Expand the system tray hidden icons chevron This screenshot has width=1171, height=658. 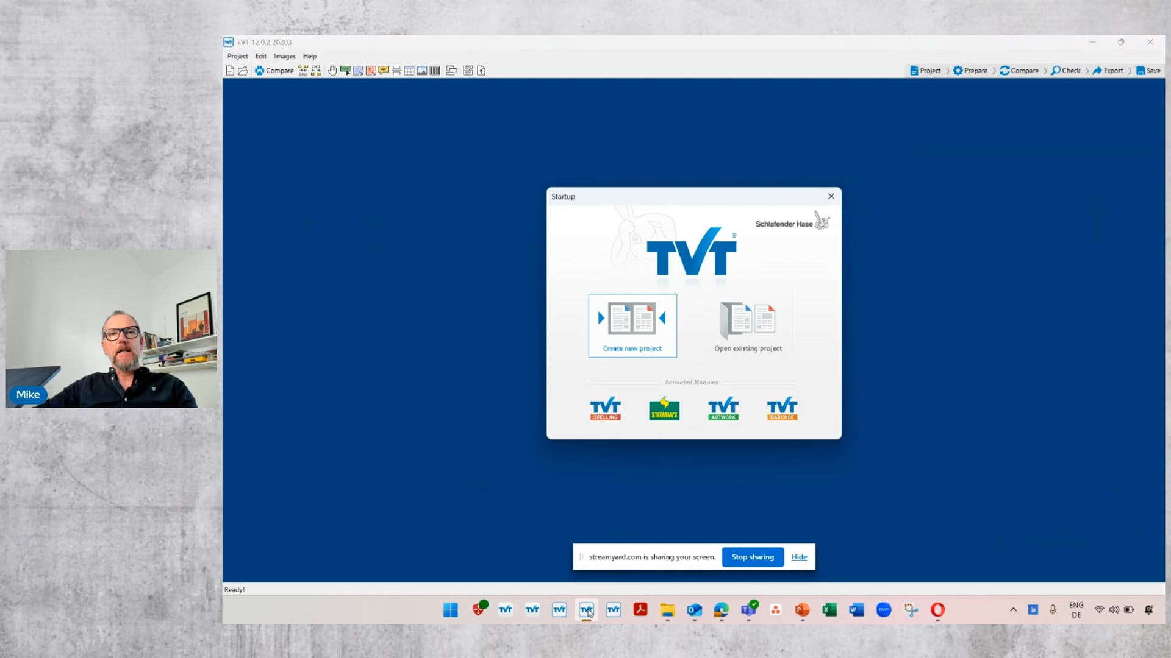click(1013, 610)
